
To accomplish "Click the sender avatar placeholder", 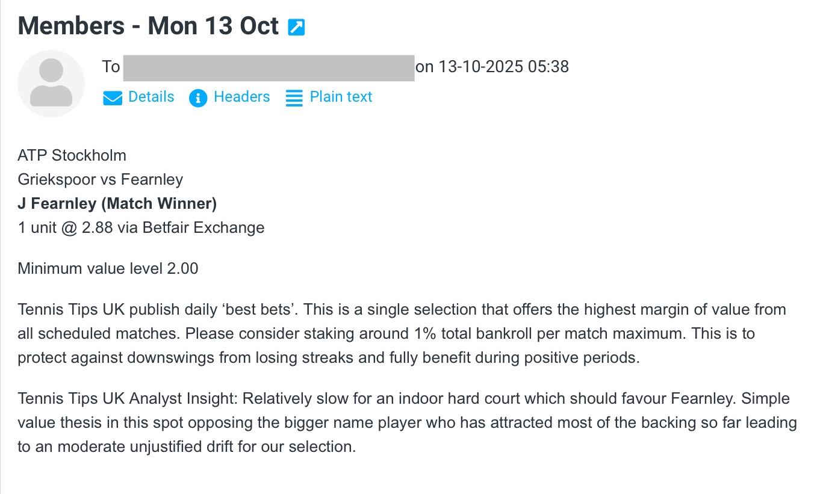I will [51, 84].
